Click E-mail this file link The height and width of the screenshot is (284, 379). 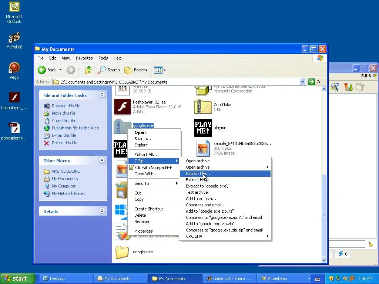64,135
